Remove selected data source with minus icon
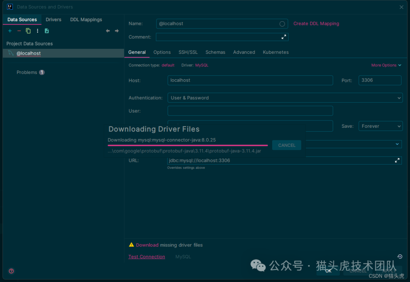Image resolution: width=410 pixels, height=282 pixels. 19,31
